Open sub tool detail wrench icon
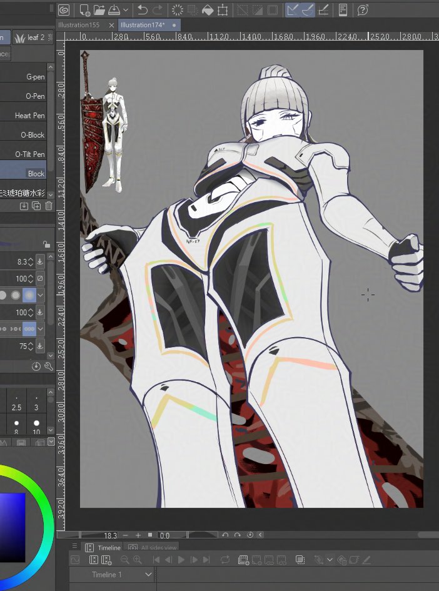Screen dimensions: 439x591 click(x=49, y=366)
